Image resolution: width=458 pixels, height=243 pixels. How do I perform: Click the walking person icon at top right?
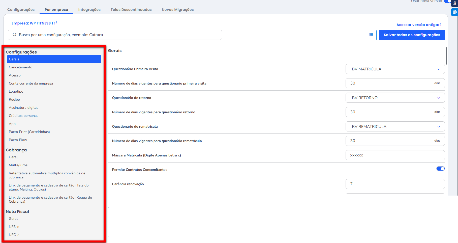[454, 3]
